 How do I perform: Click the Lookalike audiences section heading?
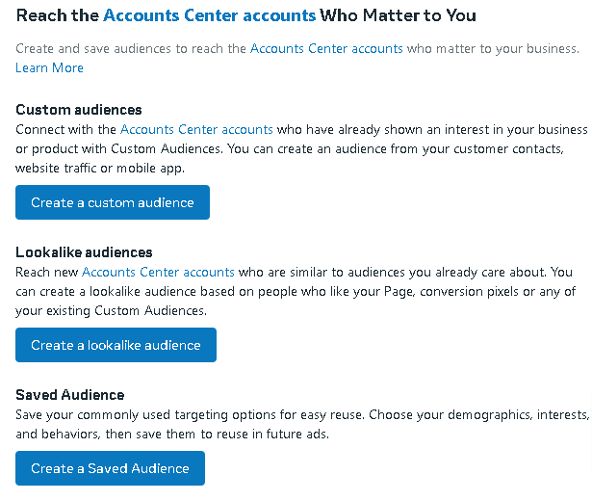84,252
